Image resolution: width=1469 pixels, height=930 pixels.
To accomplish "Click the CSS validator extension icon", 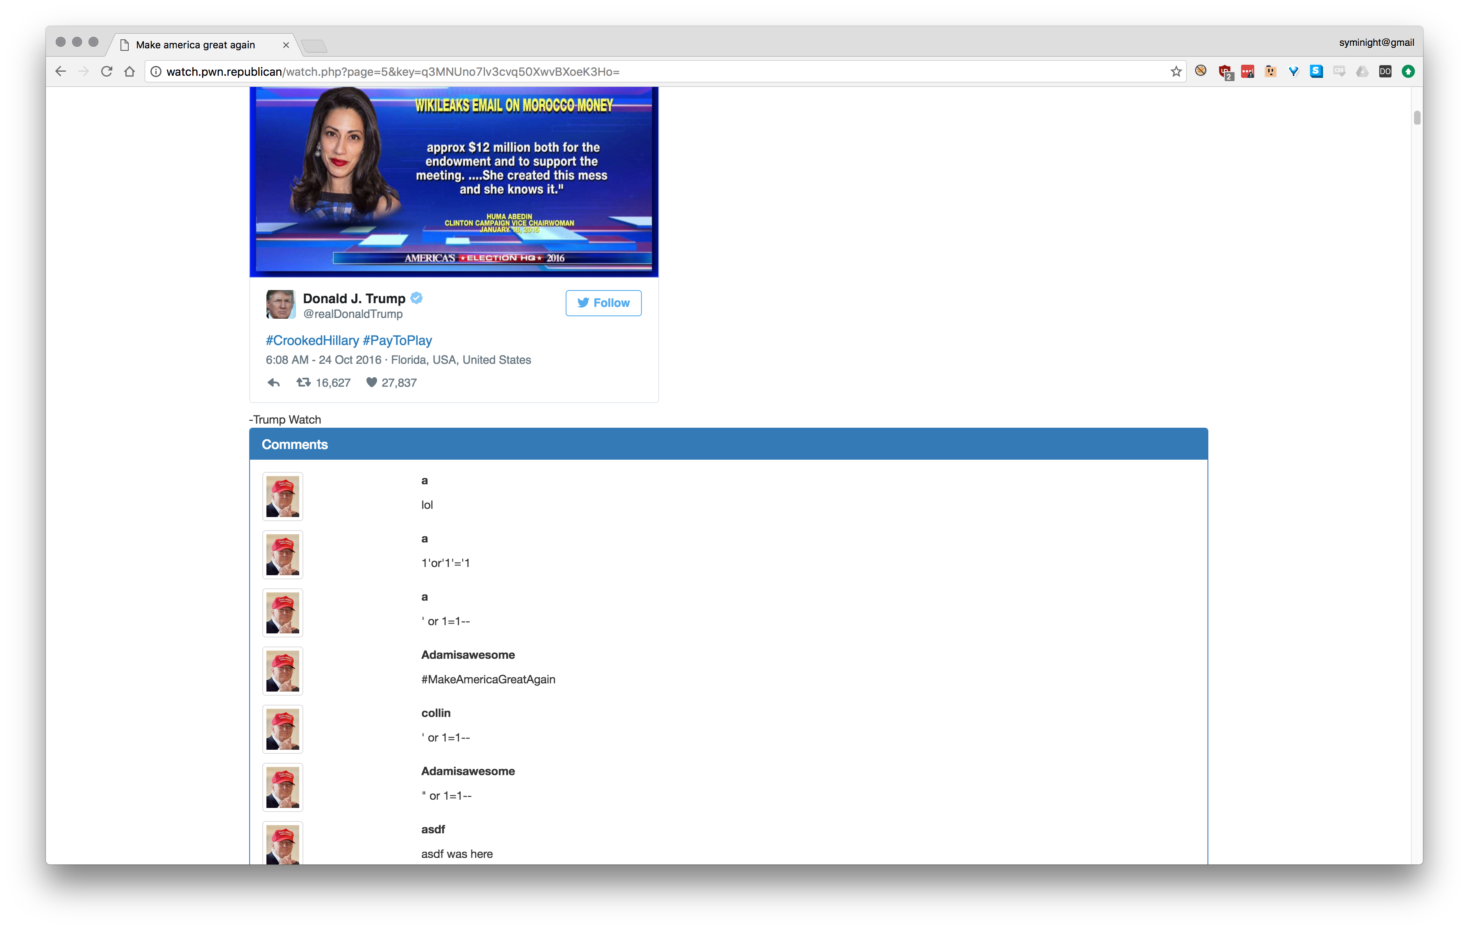I will click(x=1339, y=71).
